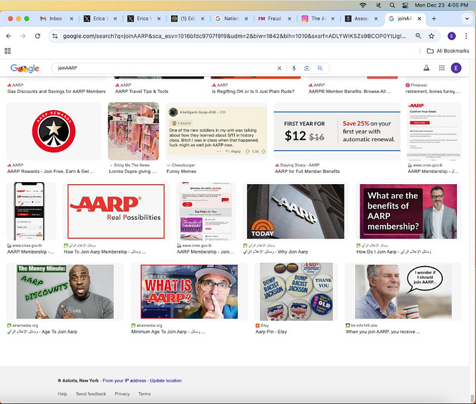
Task: Go back to the previous page
Action: coord(9,36)
